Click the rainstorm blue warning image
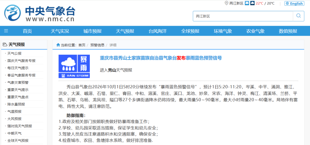 click(x=74, y=66)
